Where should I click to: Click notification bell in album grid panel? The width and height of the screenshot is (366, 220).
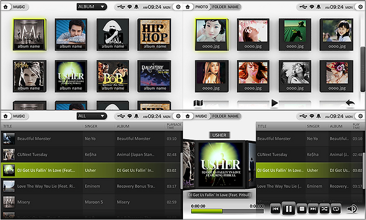coord(136,7)
